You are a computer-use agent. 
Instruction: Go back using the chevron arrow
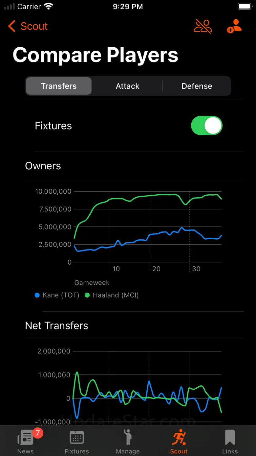[12, 26]
